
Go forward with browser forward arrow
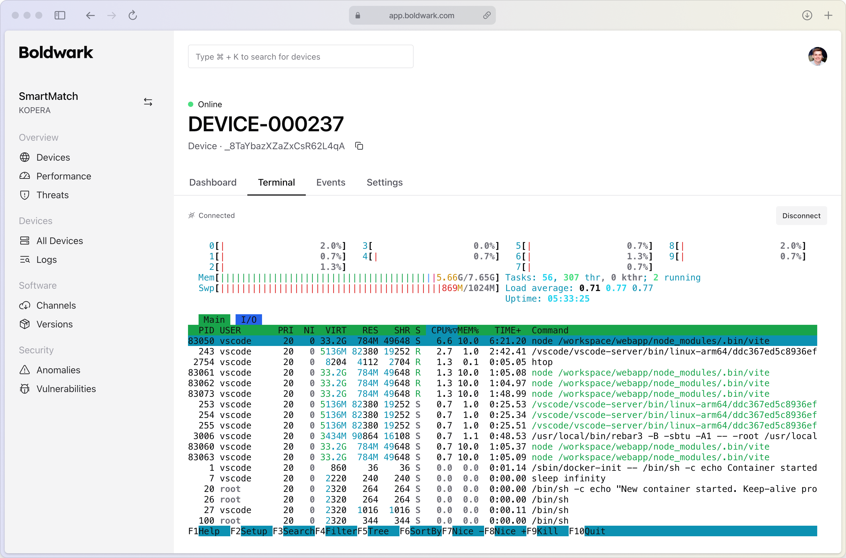coord(111,15)
